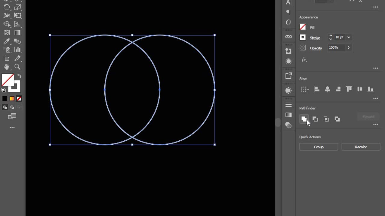The height and width of the screenshot is (216, 385).
Task: Align objects to horizontal right
Action: click(x=338, y=89)
